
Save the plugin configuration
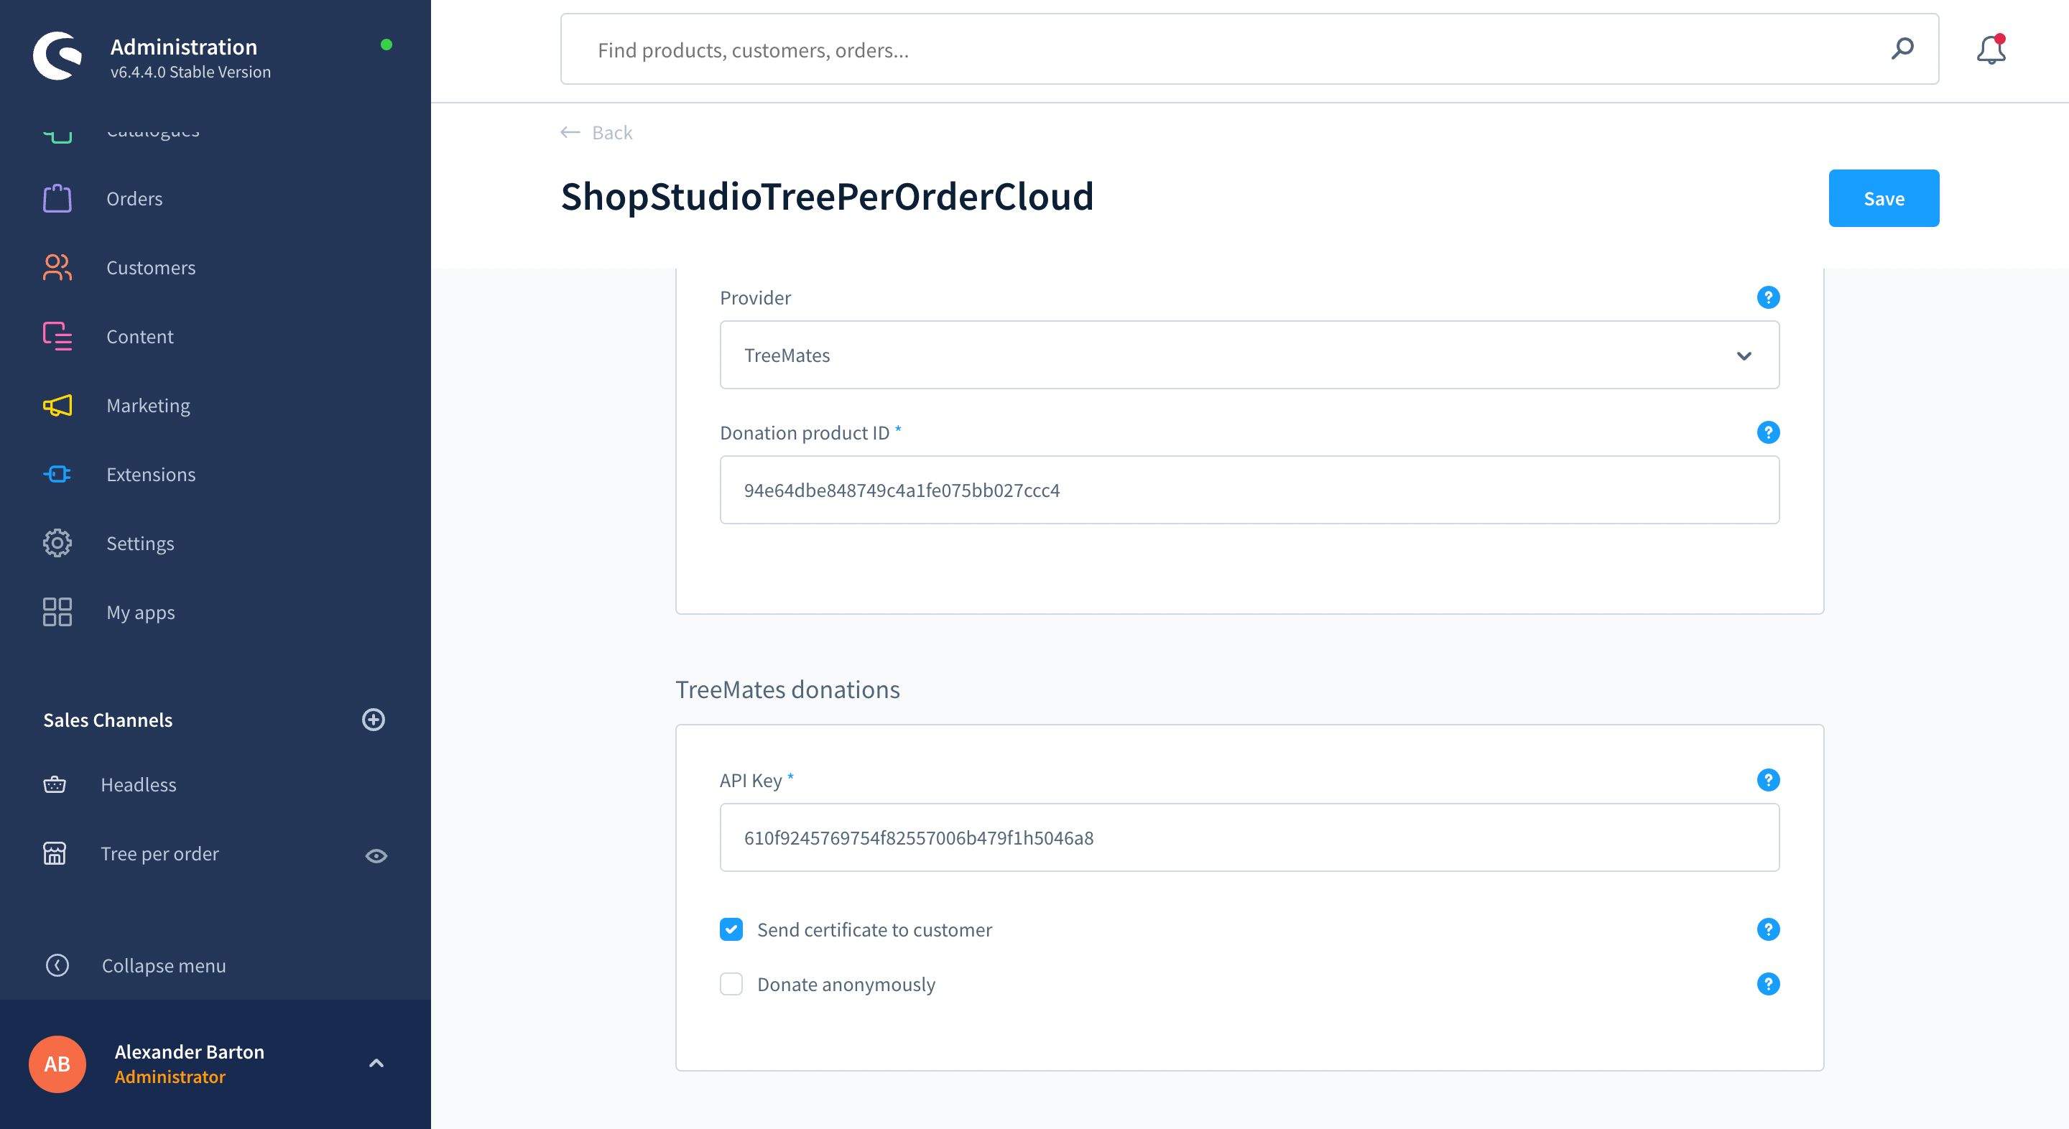point(1884,198)
